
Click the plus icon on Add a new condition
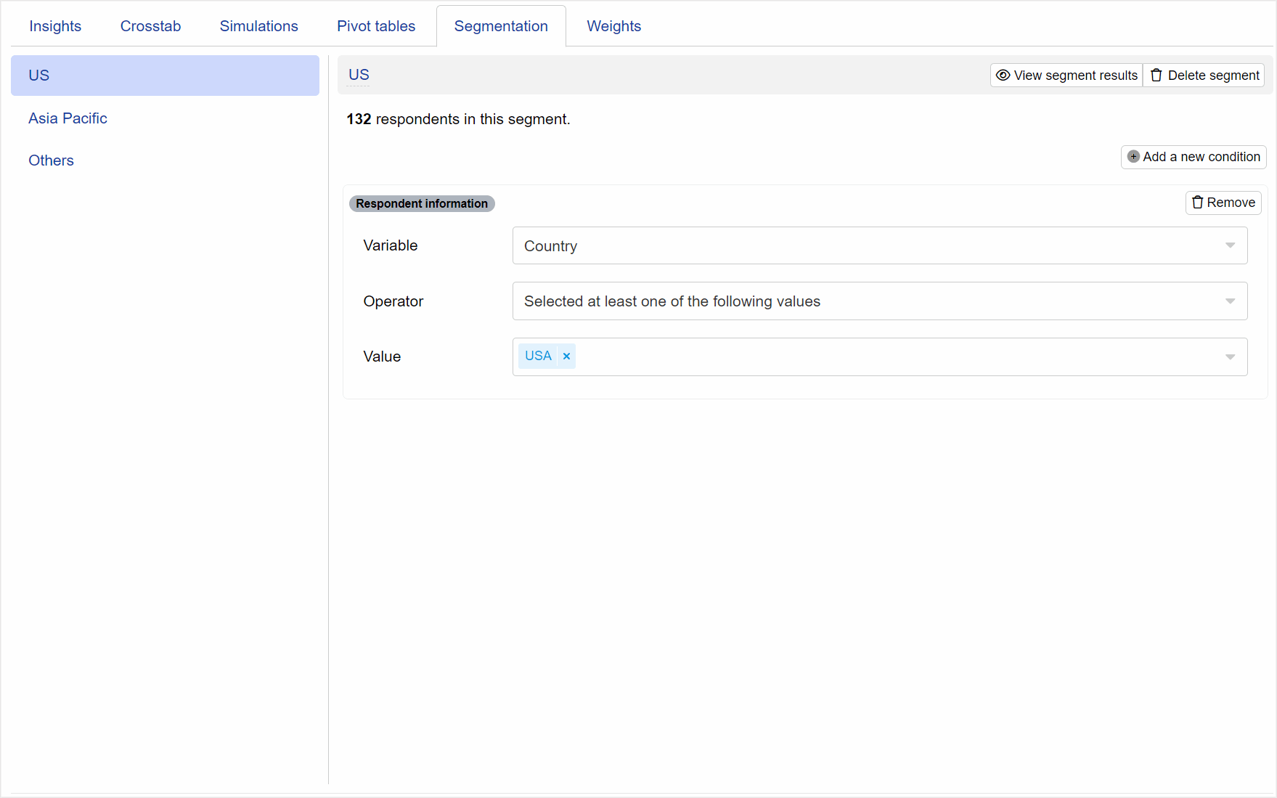tap(1133, 157)
